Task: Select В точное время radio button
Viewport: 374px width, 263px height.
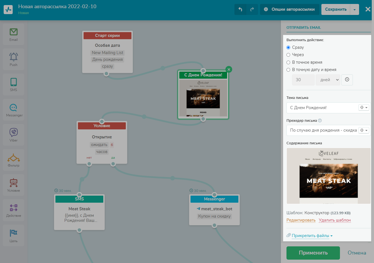Action: (x=288, y=62)
